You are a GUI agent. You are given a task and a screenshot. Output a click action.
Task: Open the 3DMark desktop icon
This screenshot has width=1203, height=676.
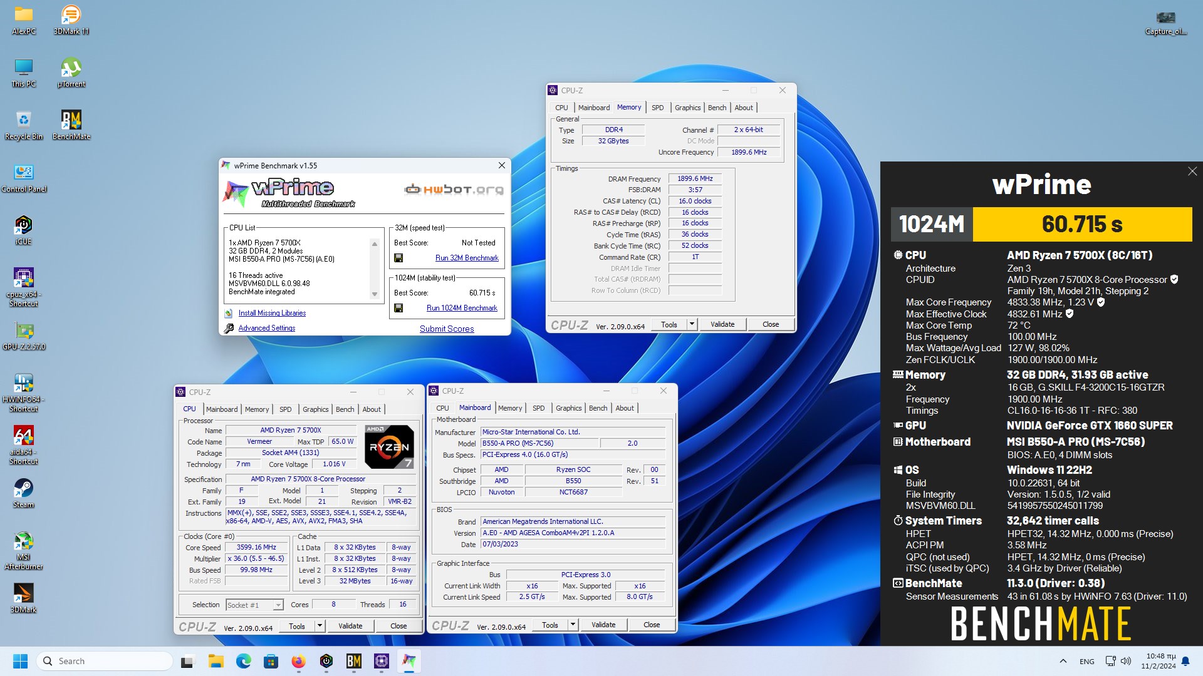tap(24, 598)
